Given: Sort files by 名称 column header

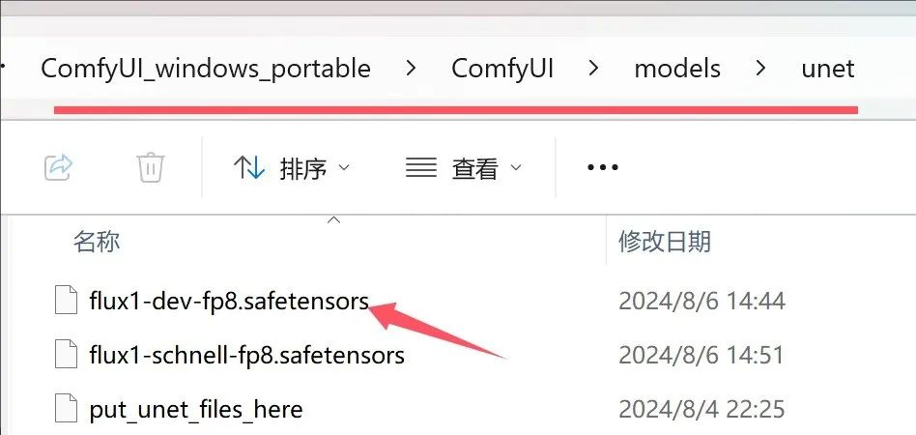Looking at the screenshot, I should (97, 241).
